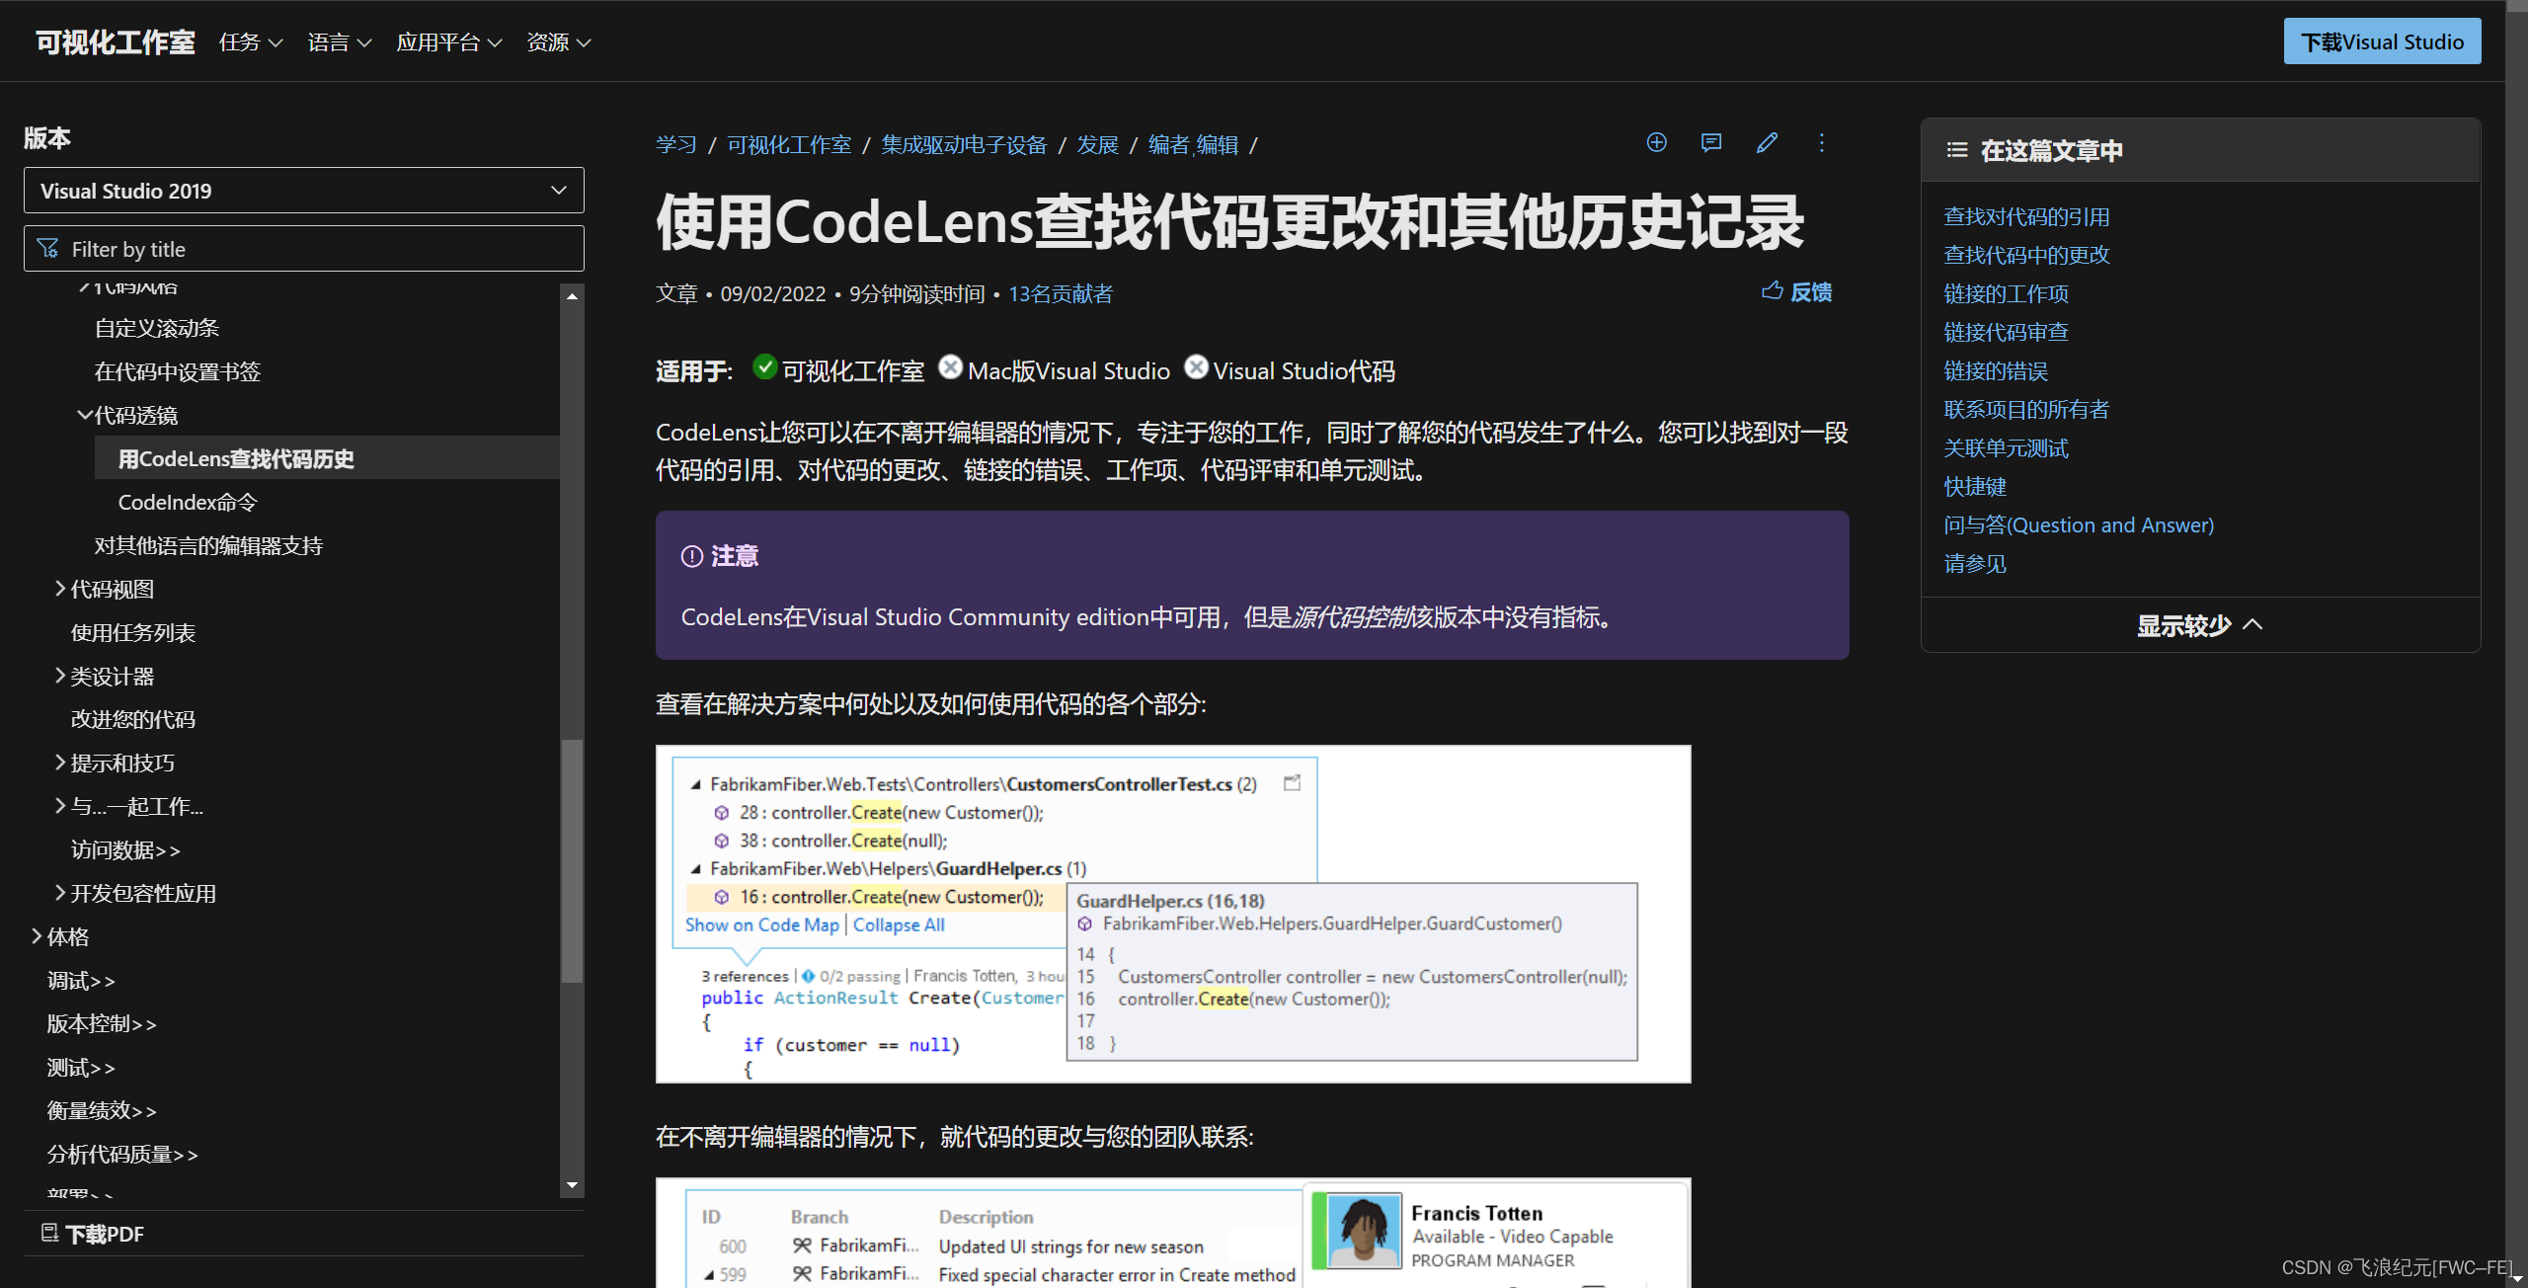
Task: Click the 下载Visual Studio button
Action: pos(2383,40)
